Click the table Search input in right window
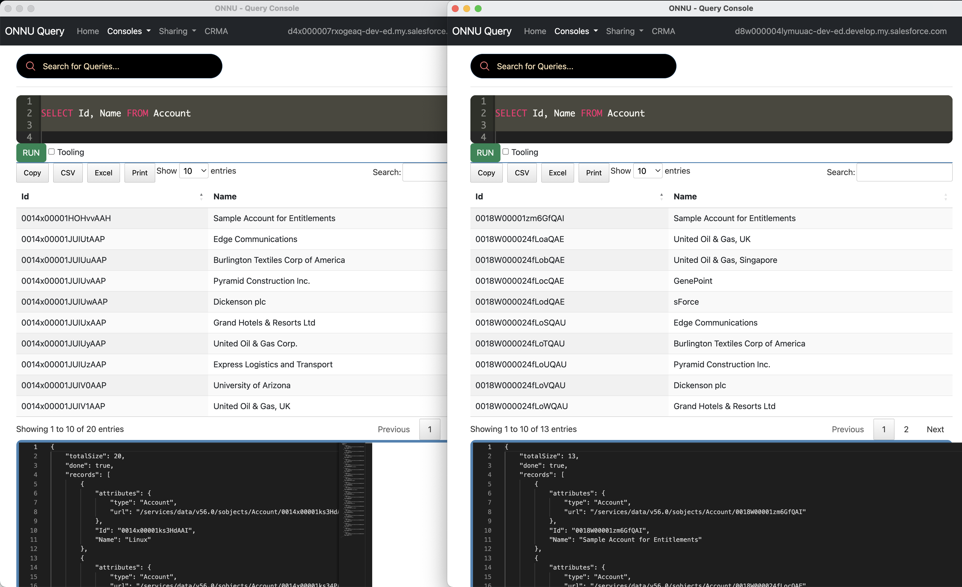This screenshot has height=587, width=962. pyautogui.click(x=904, y=172)
